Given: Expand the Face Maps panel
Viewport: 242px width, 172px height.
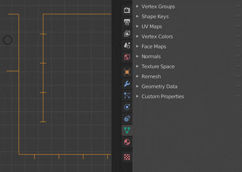Looking at the screenshot, I should pyautogui.click(x=137, y=46).
